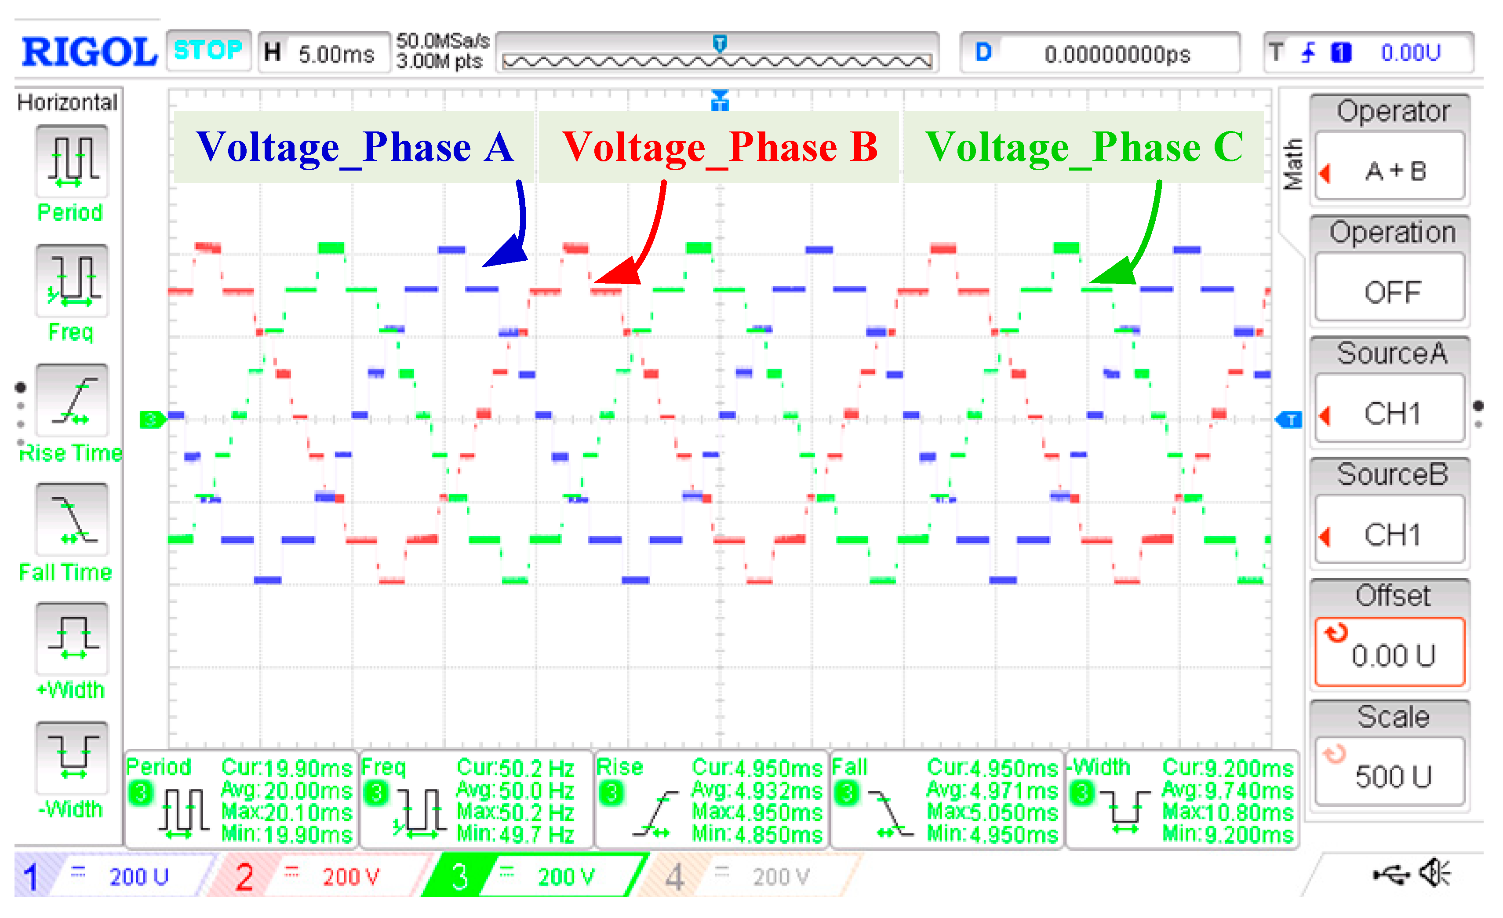The image size is (1503, 918).
Task: Click trigger position marker atop waveform grid
Action: [x=720, y=101]
